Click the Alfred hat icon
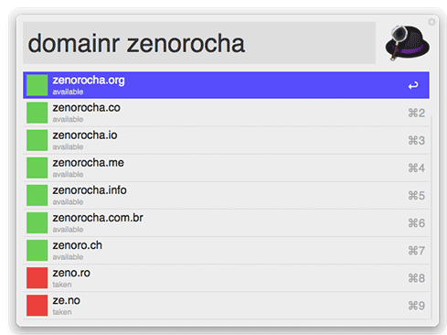Screen dimensions: 447x335 coord(407,43)
